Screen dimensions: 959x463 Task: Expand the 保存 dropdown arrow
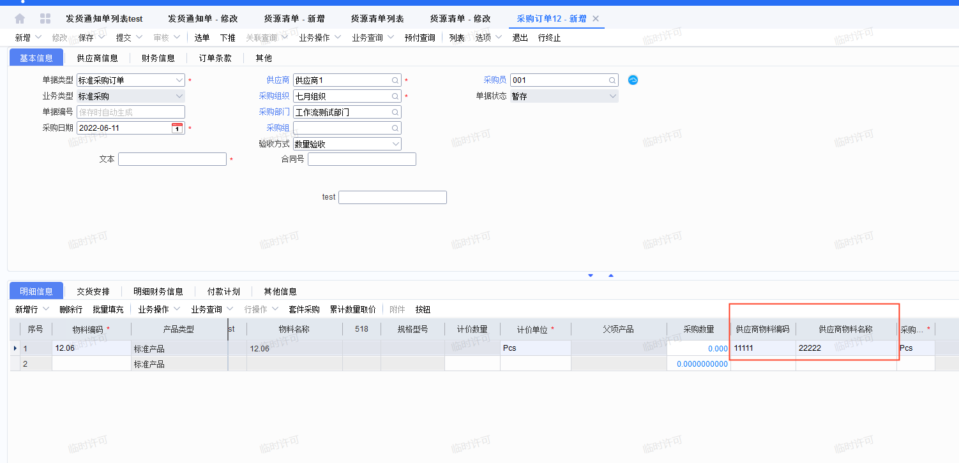(101, 38)
